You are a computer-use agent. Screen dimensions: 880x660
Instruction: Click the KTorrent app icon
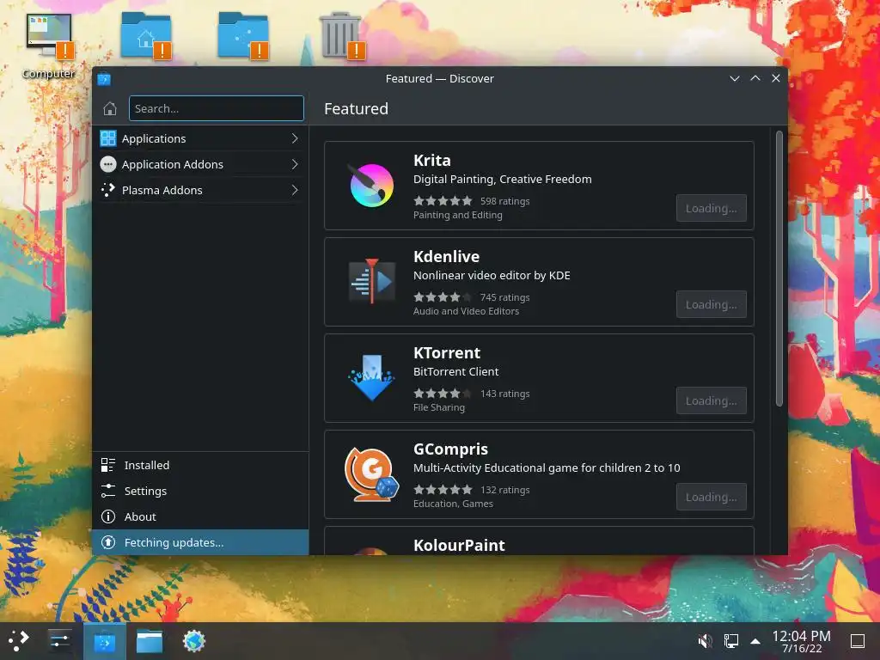[371, 378]
